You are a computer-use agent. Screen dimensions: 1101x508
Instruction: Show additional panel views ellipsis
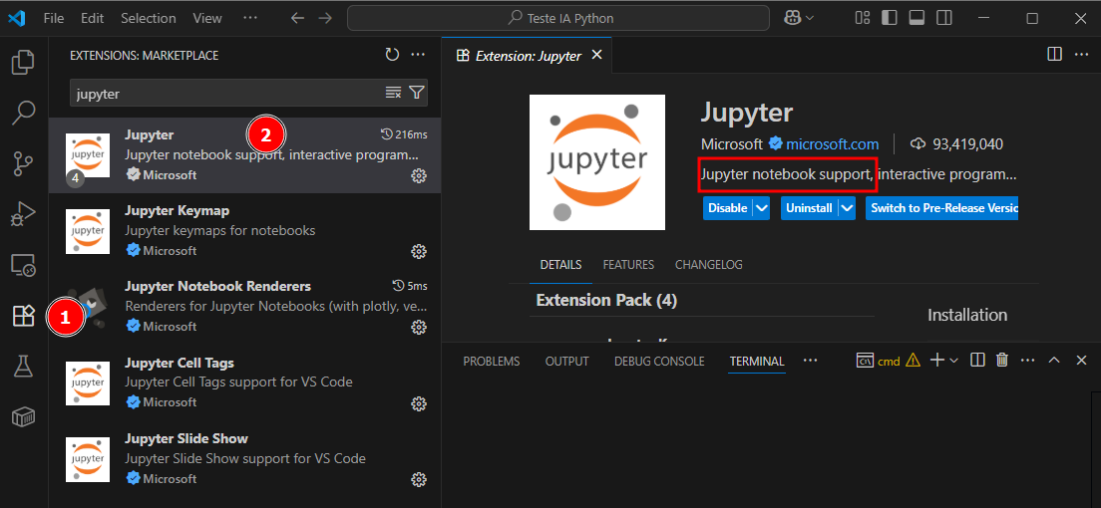tap(811, 361)
